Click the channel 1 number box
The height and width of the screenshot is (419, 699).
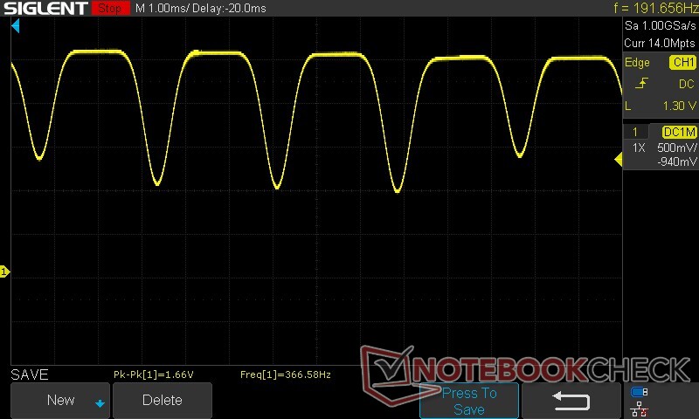point(635,132)
